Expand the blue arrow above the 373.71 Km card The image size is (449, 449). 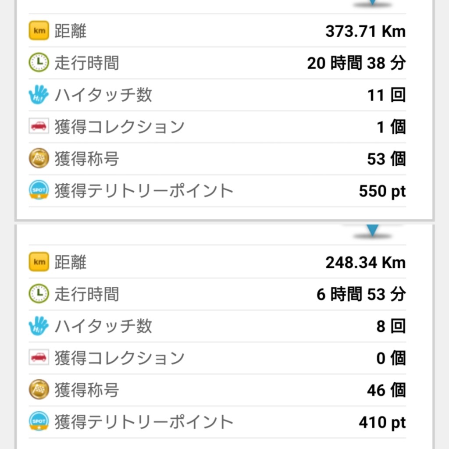pos(373,2)
